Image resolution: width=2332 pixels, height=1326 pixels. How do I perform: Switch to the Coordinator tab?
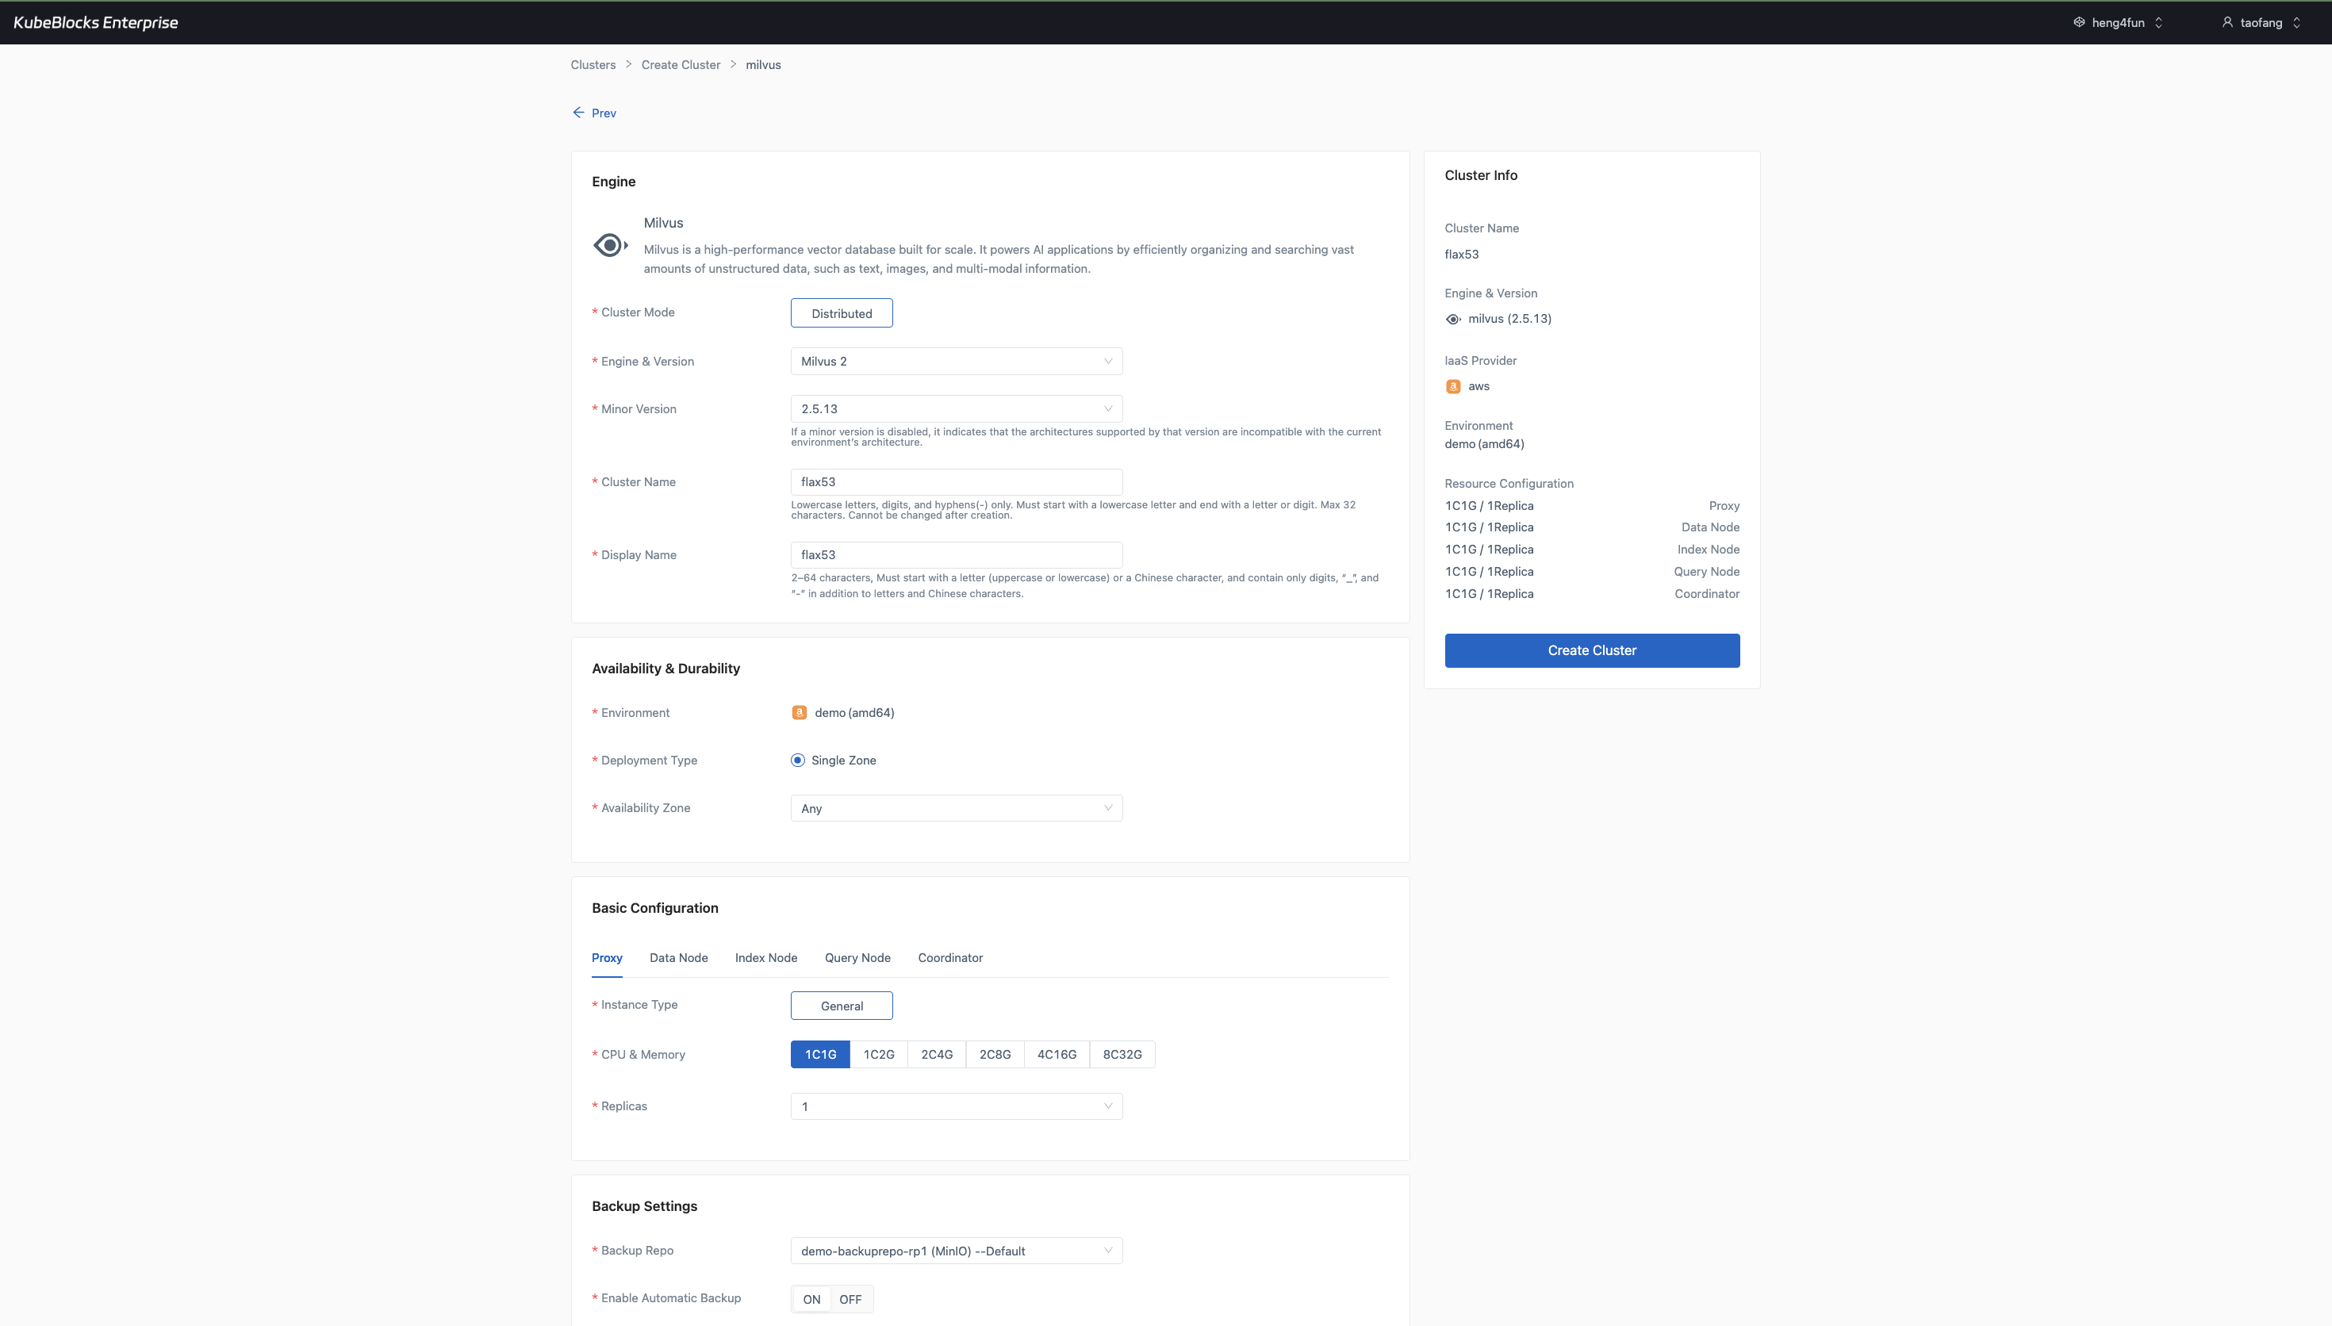tap(951, 958)
